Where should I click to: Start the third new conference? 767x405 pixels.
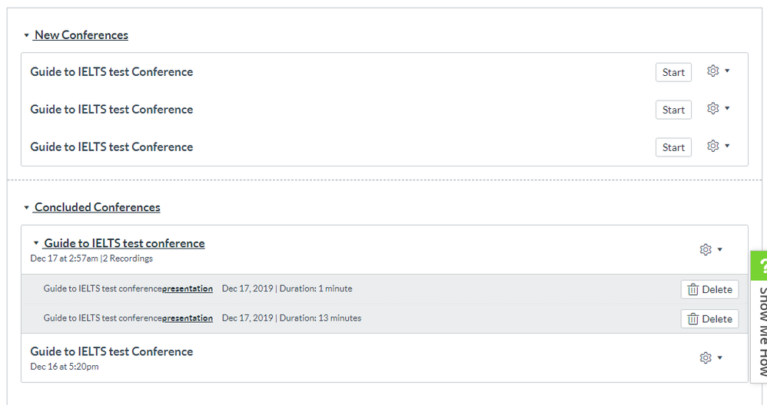point(673,147)
